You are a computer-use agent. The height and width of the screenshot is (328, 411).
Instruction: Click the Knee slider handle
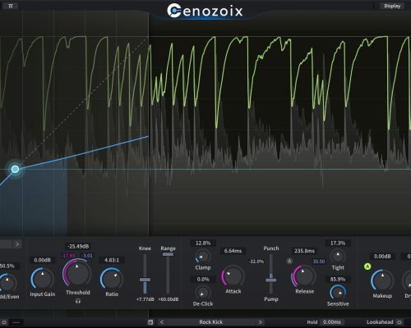[x=145, y=280]
